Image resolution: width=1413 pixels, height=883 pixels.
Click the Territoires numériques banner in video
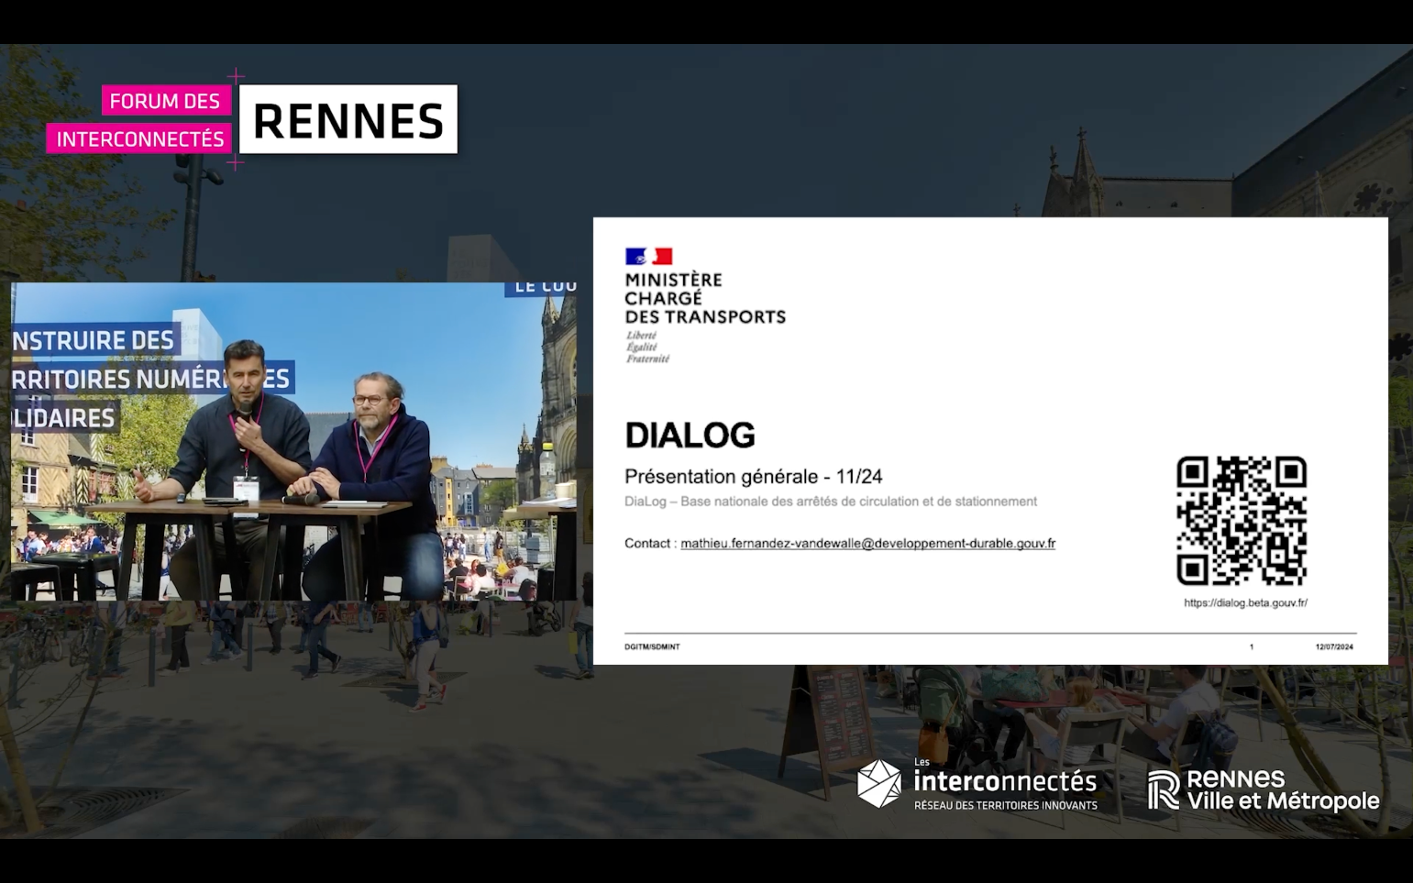pyautogui.click(x=151, y=379)
